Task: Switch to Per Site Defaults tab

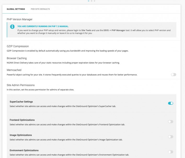Action: (40, 9)
